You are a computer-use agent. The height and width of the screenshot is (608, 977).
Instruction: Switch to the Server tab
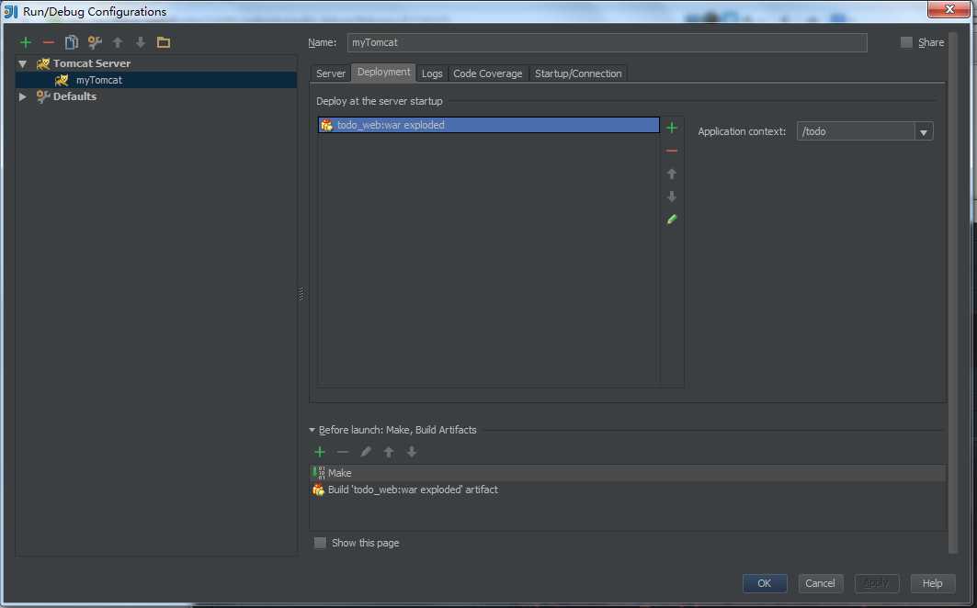[x=331, y=73]
